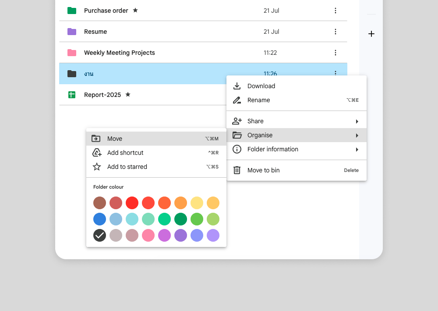Open more actions for Purchase order

coord(336,11)
